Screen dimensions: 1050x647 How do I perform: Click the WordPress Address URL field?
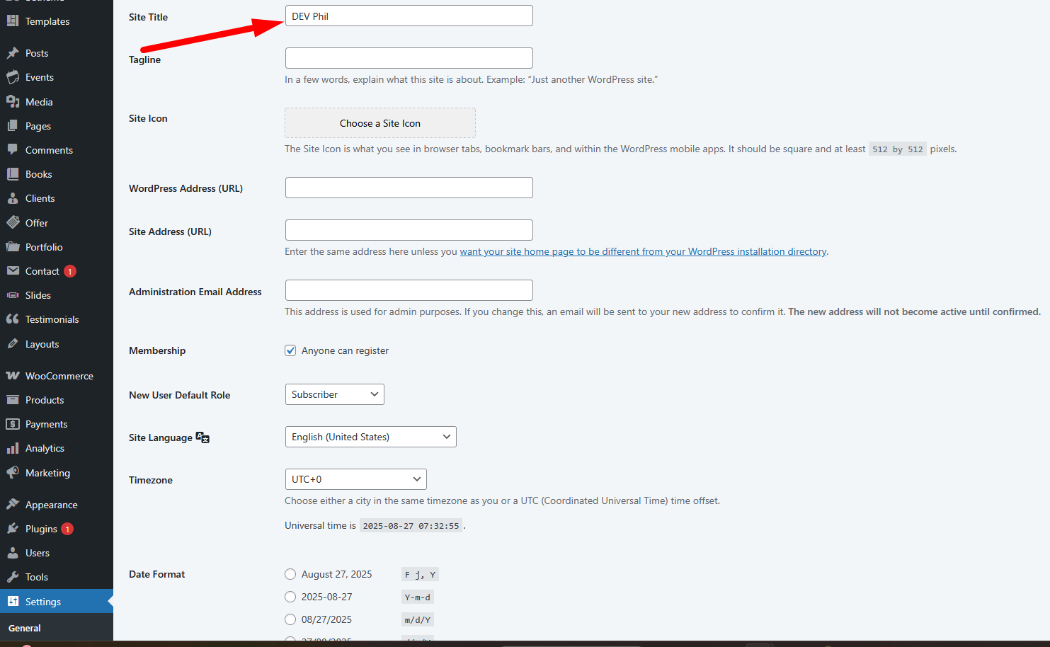click(x=409, y=188)
